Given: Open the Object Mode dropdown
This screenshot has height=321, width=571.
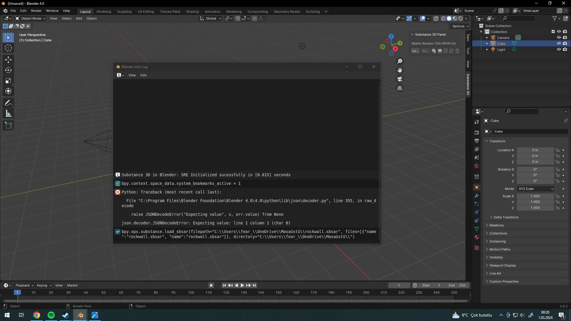Looking at the screenshot, I should pos(30,18).
